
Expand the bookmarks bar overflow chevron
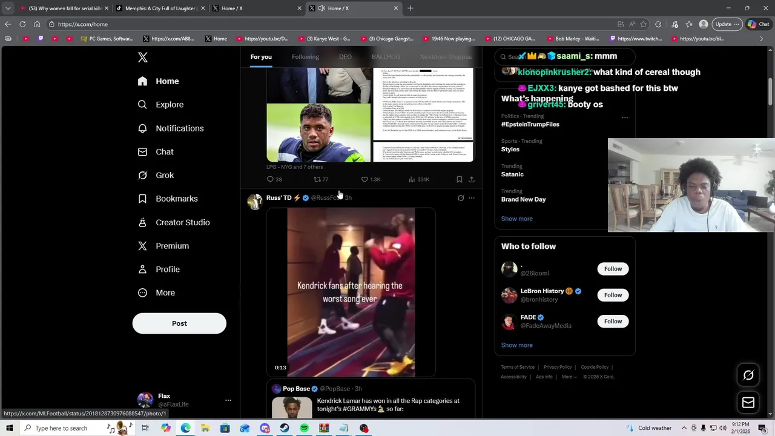(762, 39)
